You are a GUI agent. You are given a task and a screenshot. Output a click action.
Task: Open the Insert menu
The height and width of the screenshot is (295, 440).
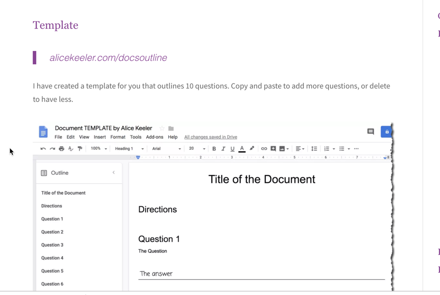point(99,137)
